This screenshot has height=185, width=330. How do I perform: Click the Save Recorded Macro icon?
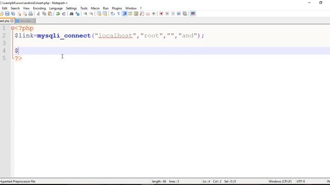(185, 14)
